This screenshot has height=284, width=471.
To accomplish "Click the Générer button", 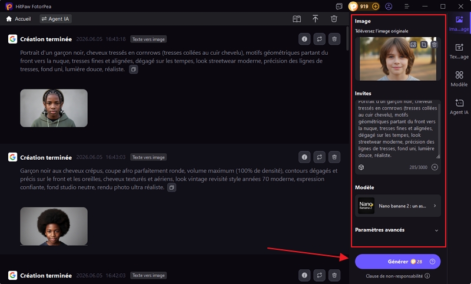I will pos(398,262).
